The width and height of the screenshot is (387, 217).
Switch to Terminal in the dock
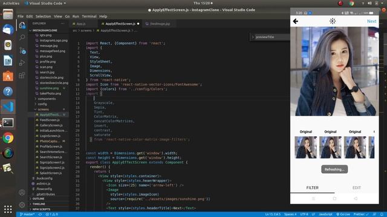[8, 122]
